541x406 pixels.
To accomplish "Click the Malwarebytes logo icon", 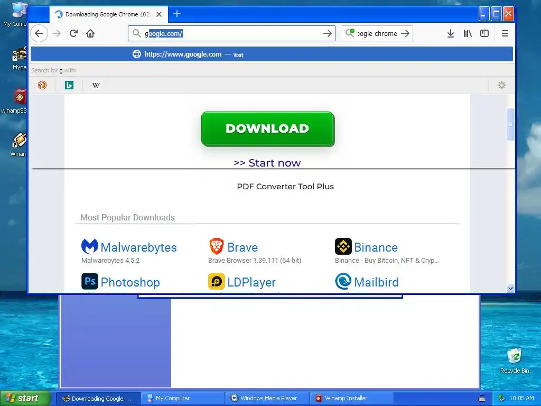I will 90,246.
